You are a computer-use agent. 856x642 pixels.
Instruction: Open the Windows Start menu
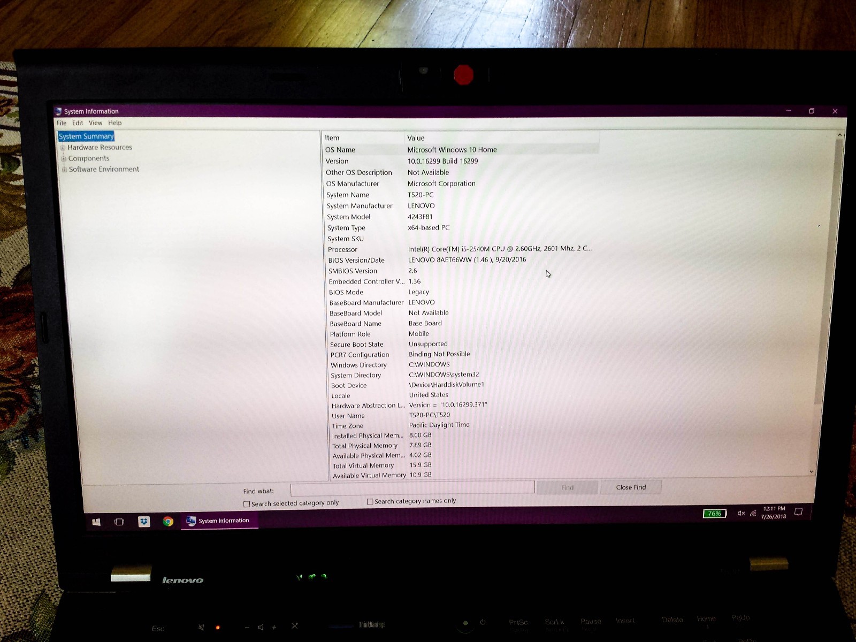(x=96, y=522)
